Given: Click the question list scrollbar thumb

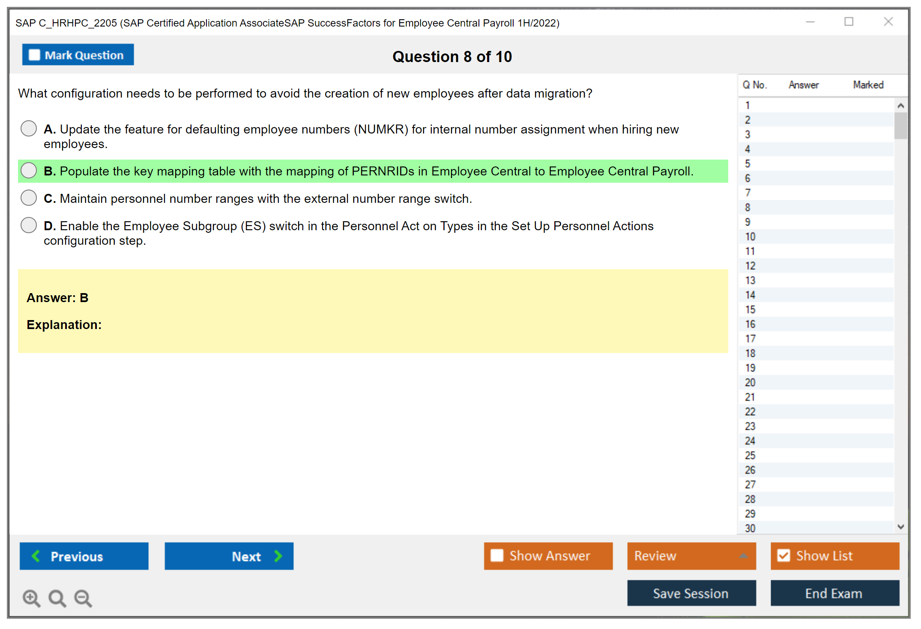Looking at the screenshot, I should [x=900, y=125].
